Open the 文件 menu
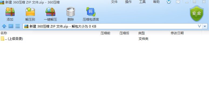Screen dimensions: 209x111 click(114, 2)
